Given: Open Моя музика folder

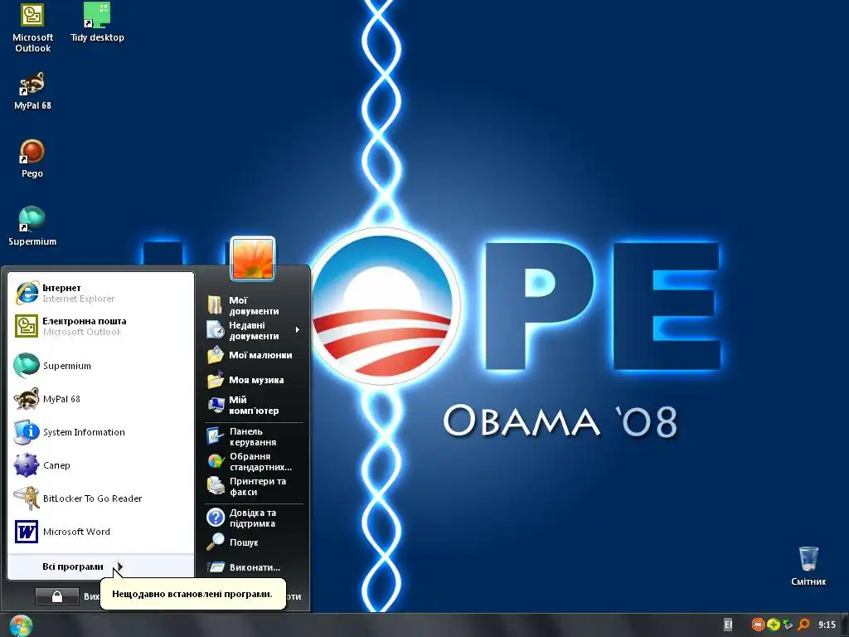Looking at the screenshot, I should (x=254, y=380).
